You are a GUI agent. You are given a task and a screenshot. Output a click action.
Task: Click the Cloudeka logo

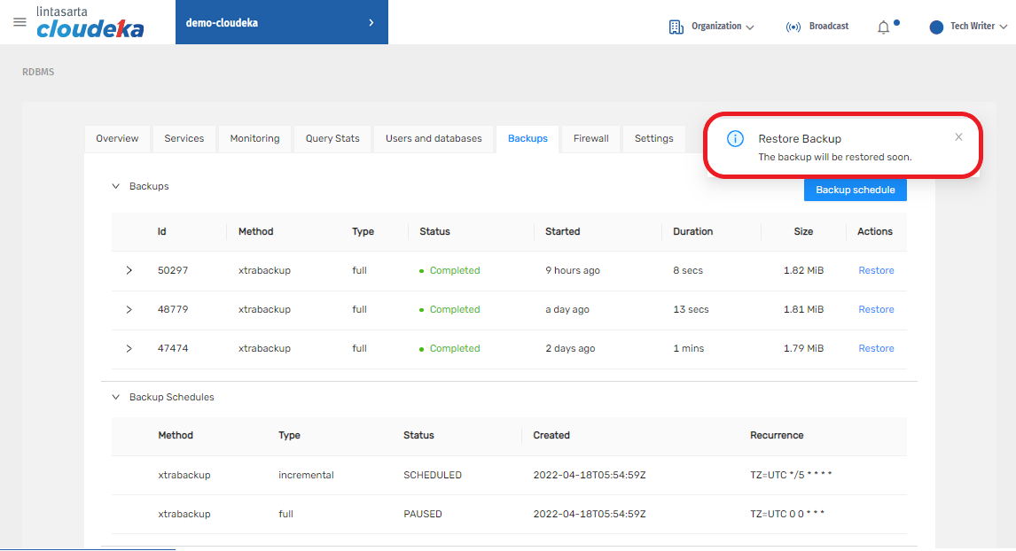click(x=90, y=22)
